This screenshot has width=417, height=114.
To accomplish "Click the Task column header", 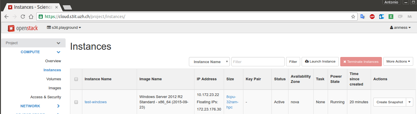I will [x=320, y=79].
